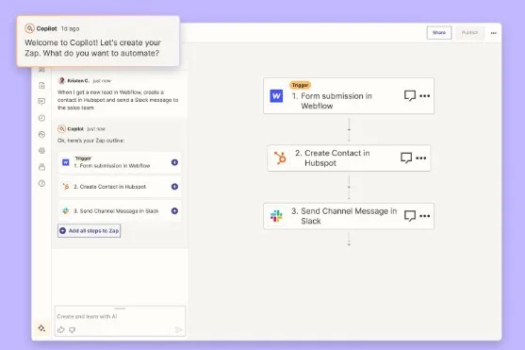
Task: Insert a step between Hubspot and Slack steps
Action: [x=349, y=187]
